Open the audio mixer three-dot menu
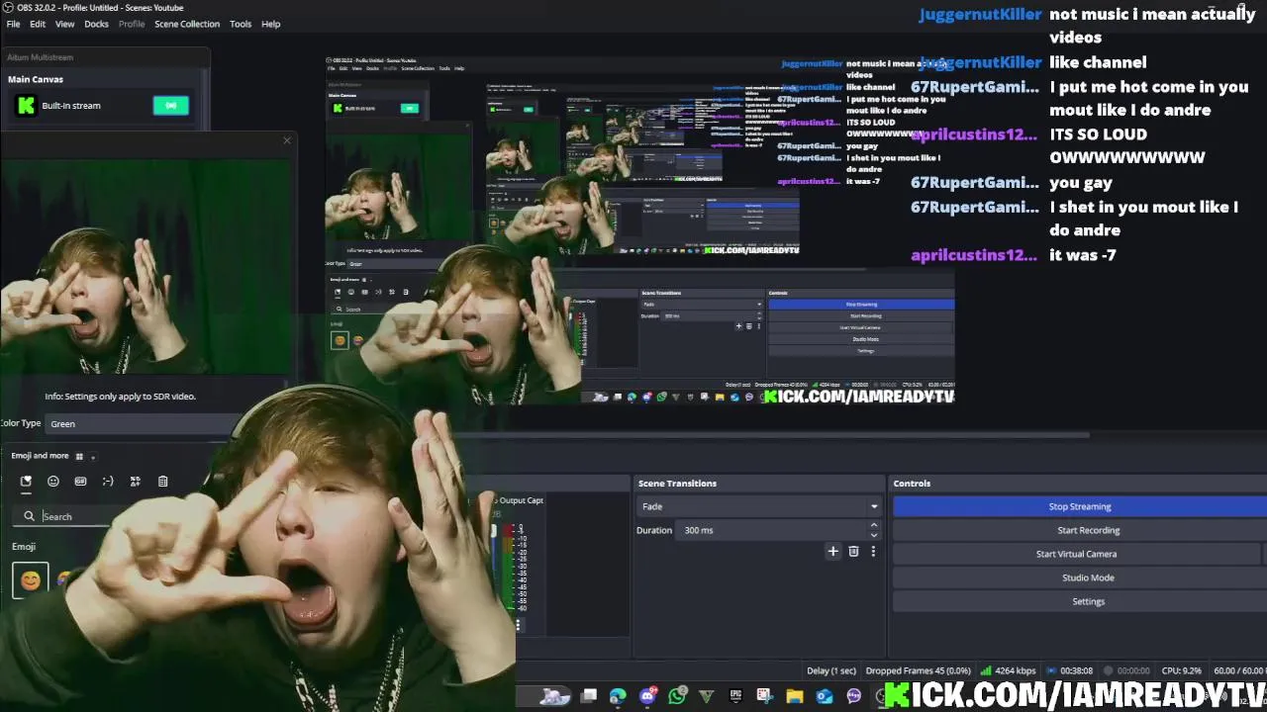 (x=518, y=625)
